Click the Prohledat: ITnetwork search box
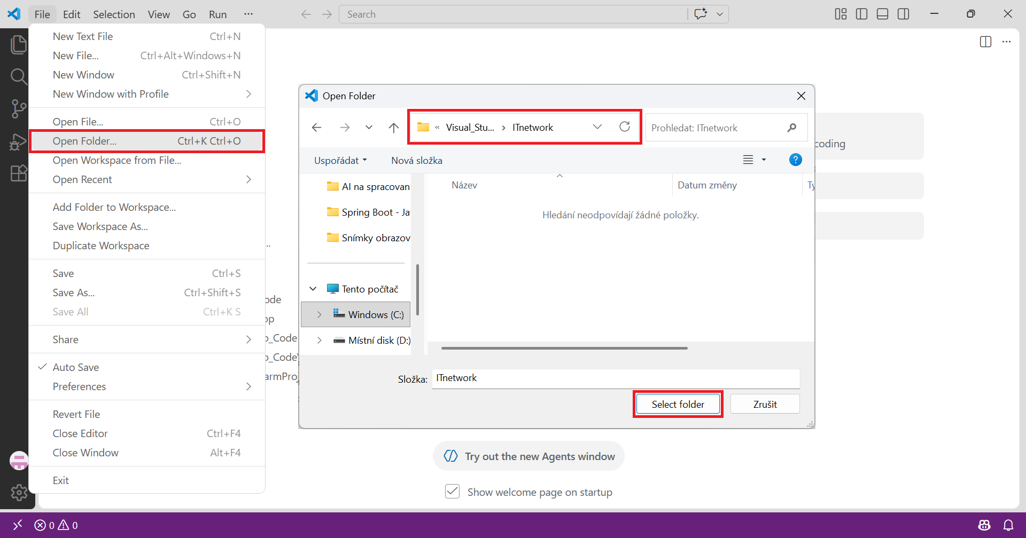 pos(726,128)
